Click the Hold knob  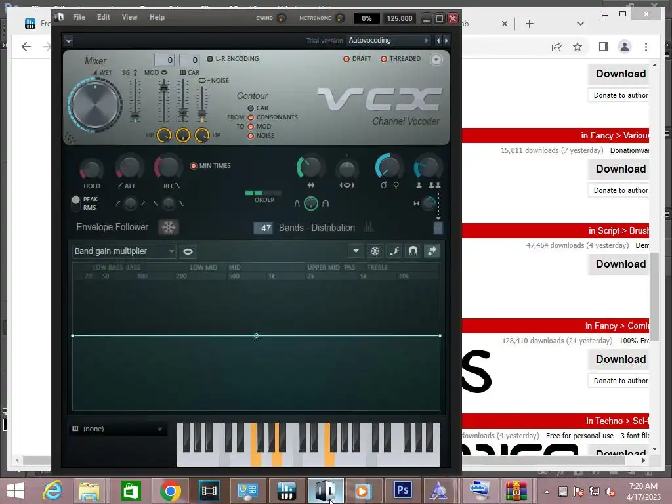pyautogui.click(x=91, y=169)
